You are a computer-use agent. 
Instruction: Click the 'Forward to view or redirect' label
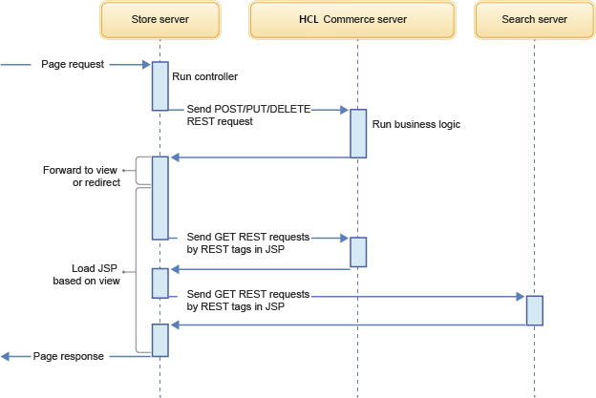pyautogui.click(x=81, y=177)
